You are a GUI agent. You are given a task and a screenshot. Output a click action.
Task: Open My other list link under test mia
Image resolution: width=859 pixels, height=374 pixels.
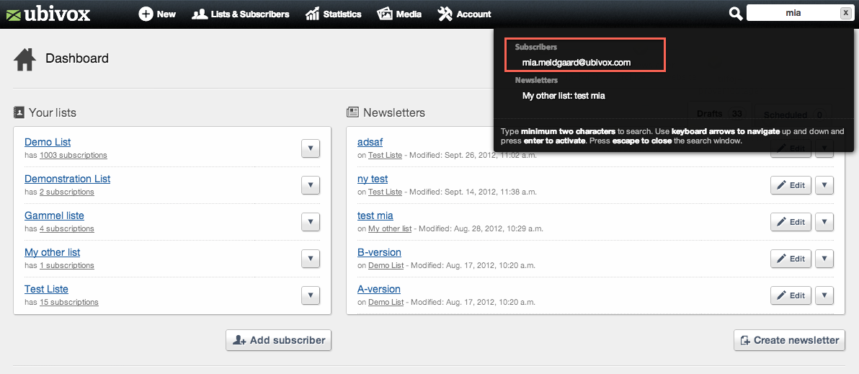(390, 228)
